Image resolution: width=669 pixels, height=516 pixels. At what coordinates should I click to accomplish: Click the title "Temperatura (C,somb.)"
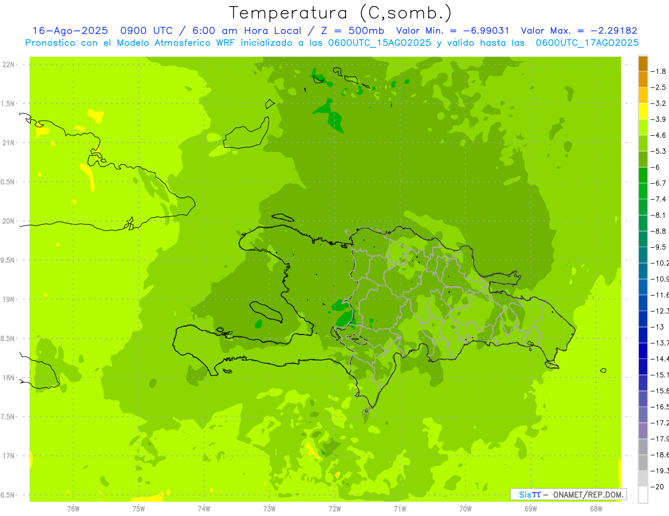(341, 12)
